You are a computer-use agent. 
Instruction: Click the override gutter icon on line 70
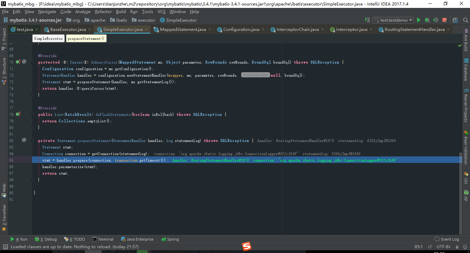coord(19,62)
